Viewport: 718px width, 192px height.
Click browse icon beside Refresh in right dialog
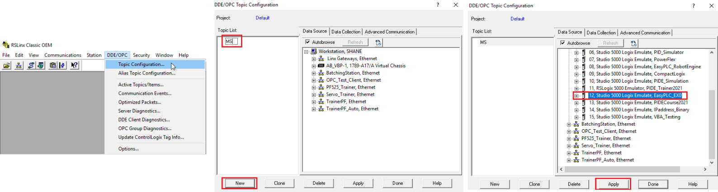coord(633,43)
